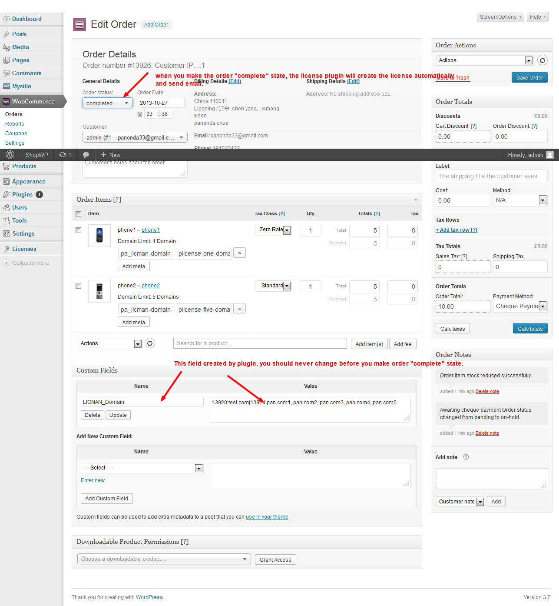This screenshot has height=606, width=559.
Task: Open the comments bubble in the admin bar
Action: point(86,154)
